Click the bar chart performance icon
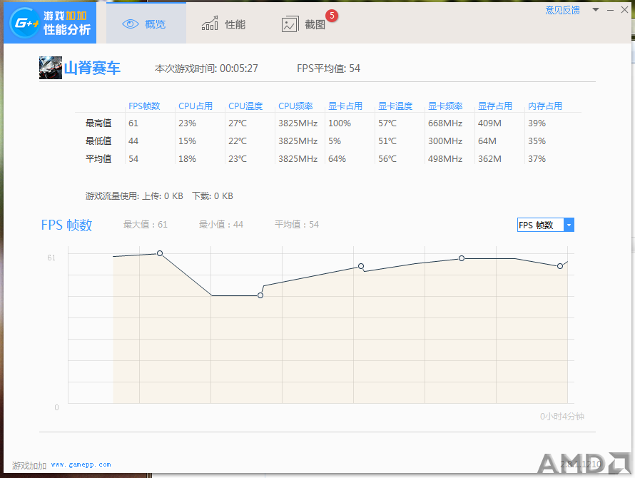Screen dimensions: 635x478 [210, 24]
